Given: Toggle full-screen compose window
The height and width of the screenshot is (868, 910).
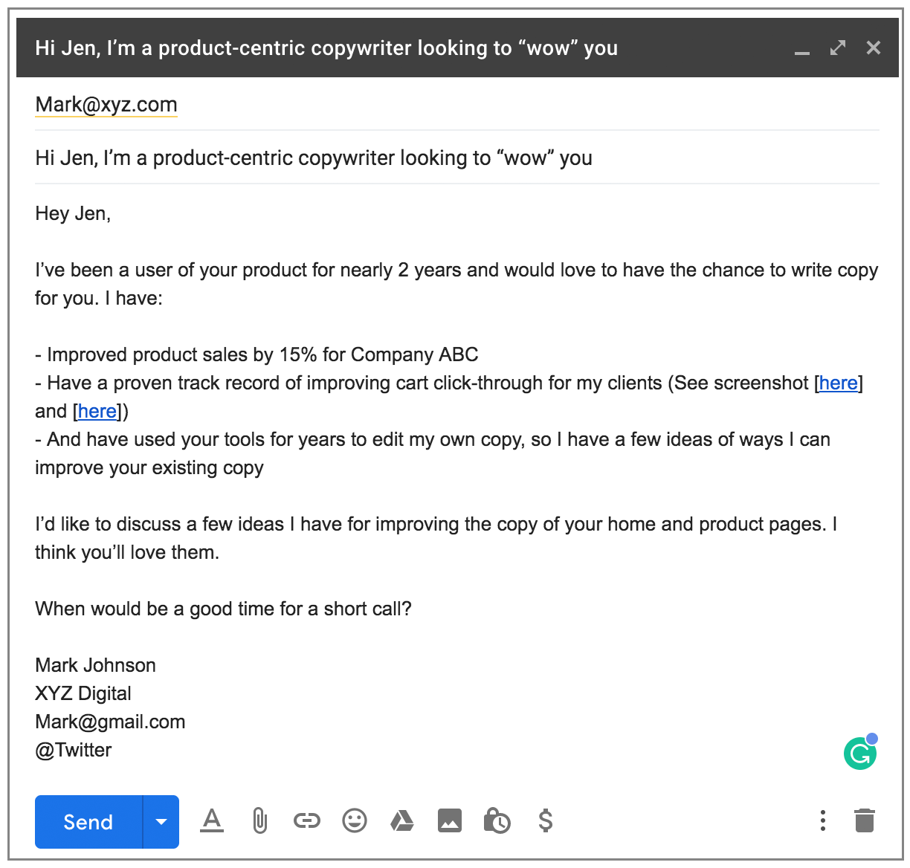Looking at the screenshot, I should 838,48.
